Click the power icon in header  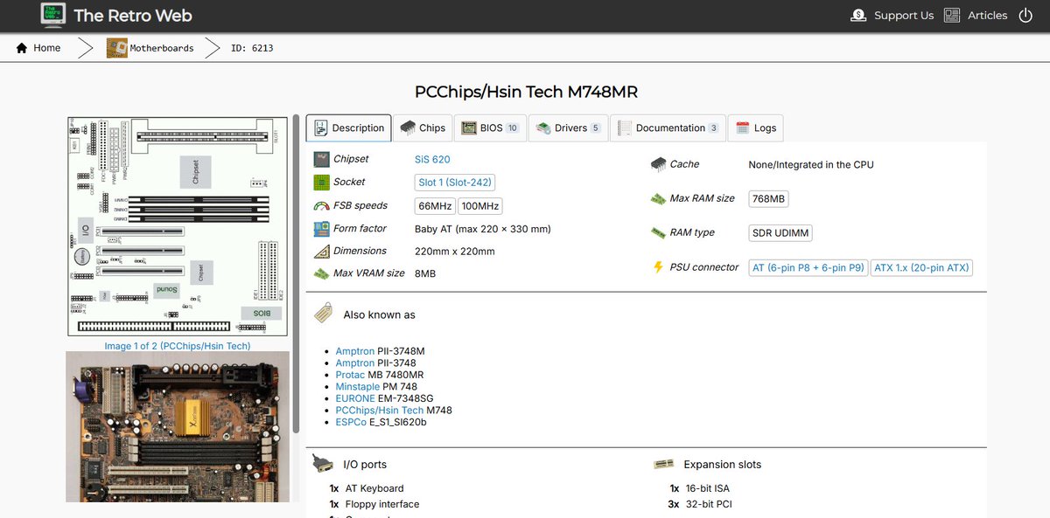(x=1025, y=16)
